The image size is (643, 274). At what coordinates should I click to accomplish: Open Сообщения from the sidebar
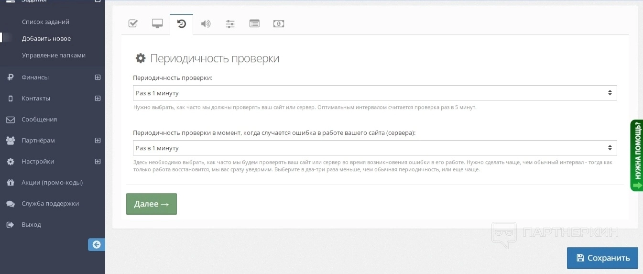tap(39, 120)
